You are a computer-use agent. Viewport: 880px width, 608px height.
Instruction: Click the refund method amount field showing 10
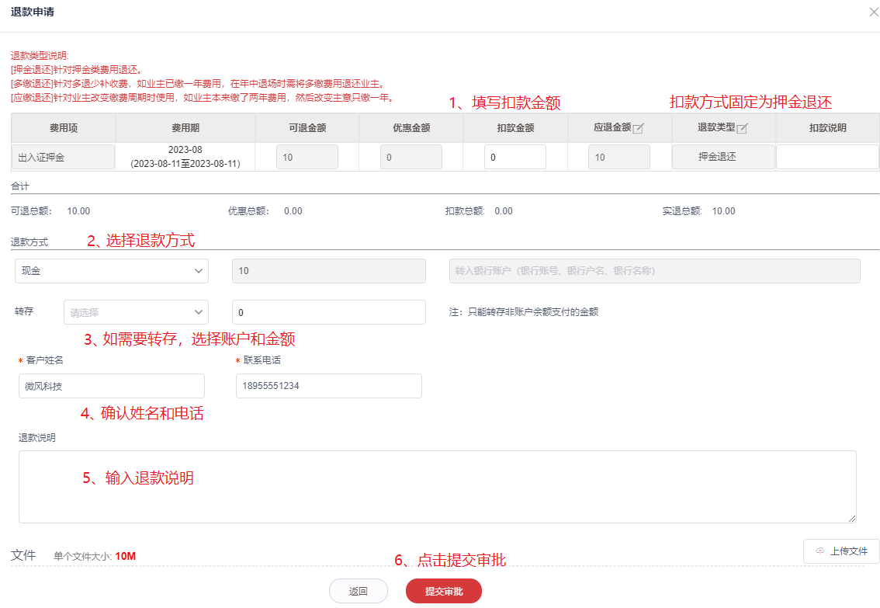coord(329,270)
